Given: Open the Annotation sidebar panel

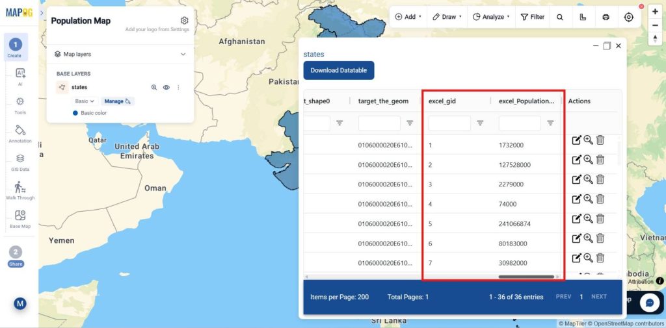Looking at the screenshot, I should coord(20,134).
